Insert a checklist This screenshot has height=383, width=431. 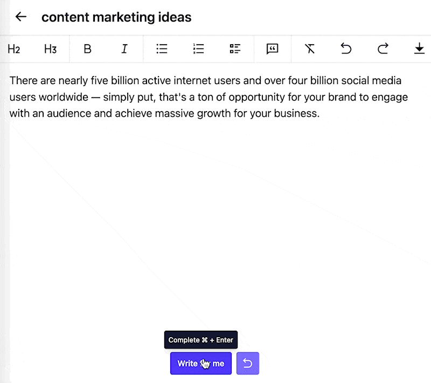(235, 49)
